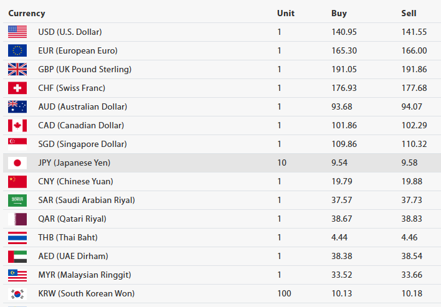Screen dimensions: 441x307
Task: Click the Japanese flag icon
Action: (17, 163)
